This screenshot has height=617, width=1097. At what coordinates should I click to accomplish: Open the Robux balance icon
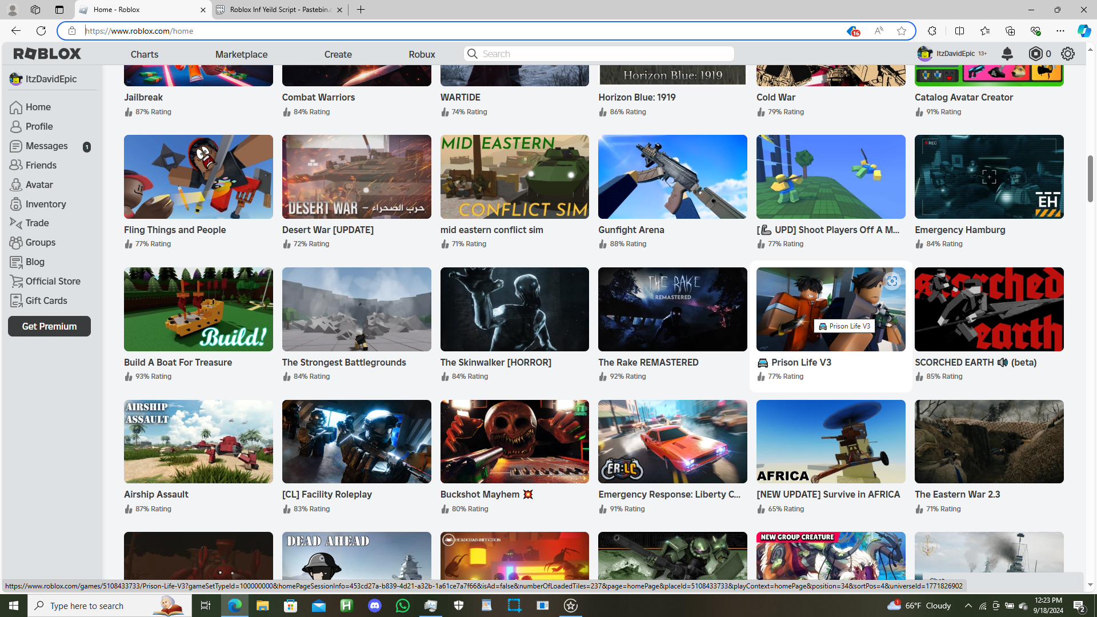(1035, 54)
